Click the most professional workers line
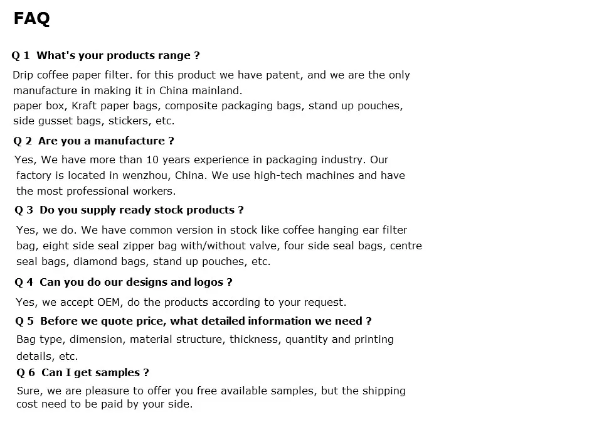 [x=96, y=191]
